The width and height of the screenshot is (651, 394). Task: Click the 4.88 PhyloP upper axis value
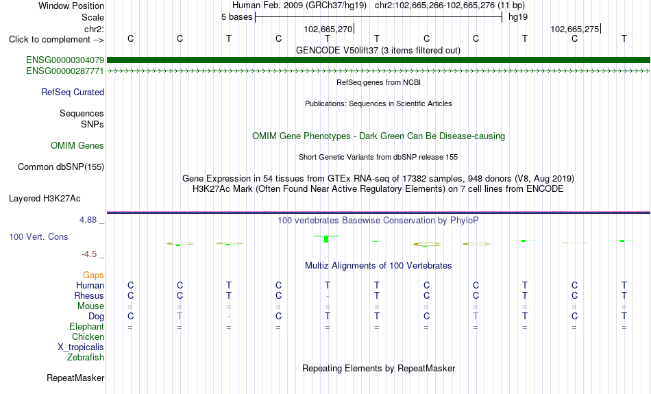88,220
